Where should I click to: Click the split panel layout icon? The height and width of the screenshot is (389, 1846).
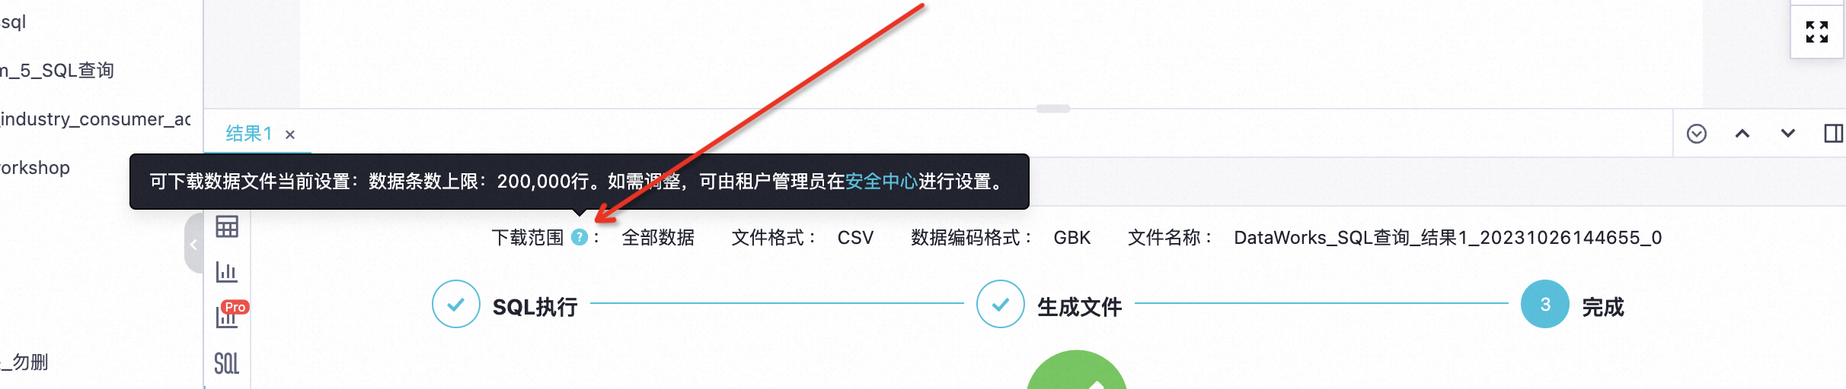(x=1833, y=134)
